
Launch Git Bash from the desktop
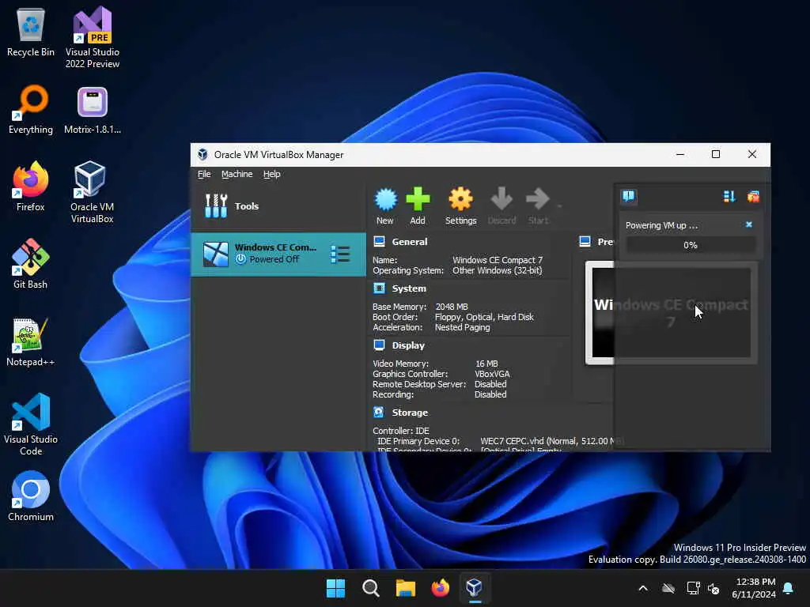31,264
